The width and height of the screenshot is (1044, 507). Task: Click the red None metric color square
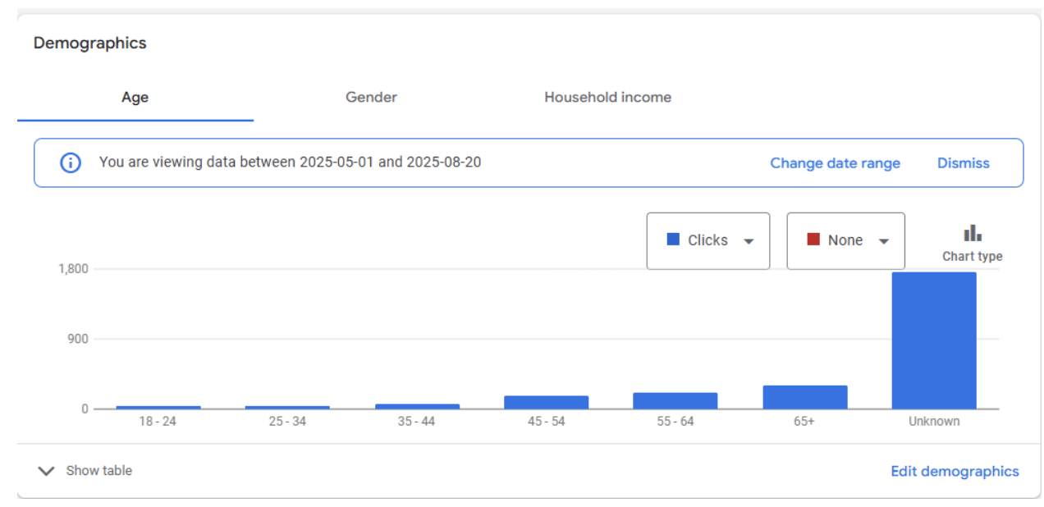tap(813, 240)
